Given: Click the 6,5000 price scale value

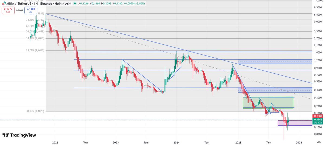Looking at the screenshot, I should [x=317, y=15].
